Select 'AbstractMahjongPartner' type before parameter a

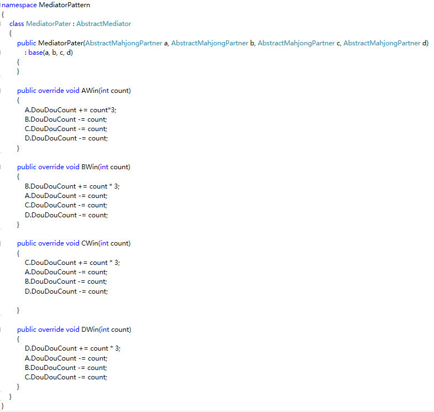tap(124, 43)
